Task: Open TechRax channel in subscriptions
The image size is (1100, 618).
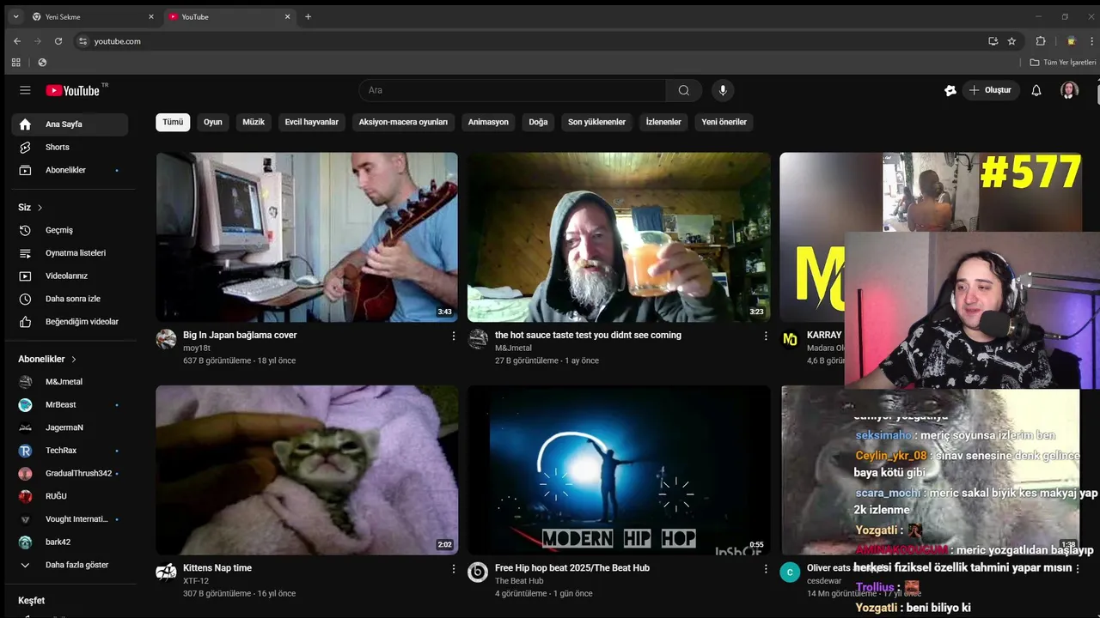Action: (70, 451)
